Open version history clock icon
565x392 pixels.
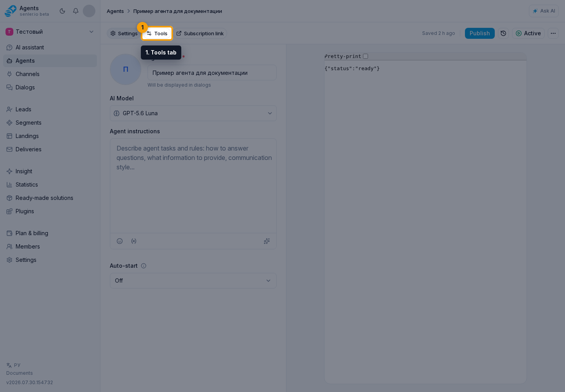pos(503,33)
